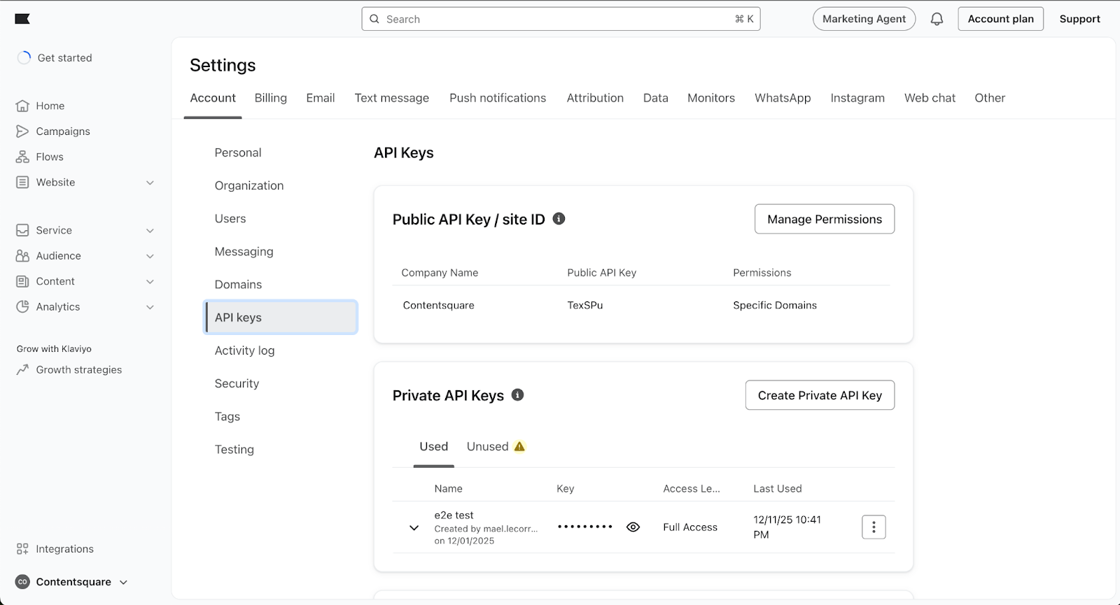The width and height of the screenshot is (1120, 605).
Task: Click the Search input field
Action: coord(560,19)
